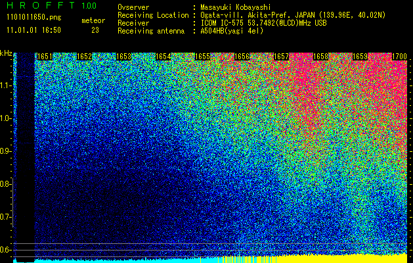Image resolution: width=413 pixels, height=263 pixels.
Task: Click the meteor count 23
Action: (95, 30)
